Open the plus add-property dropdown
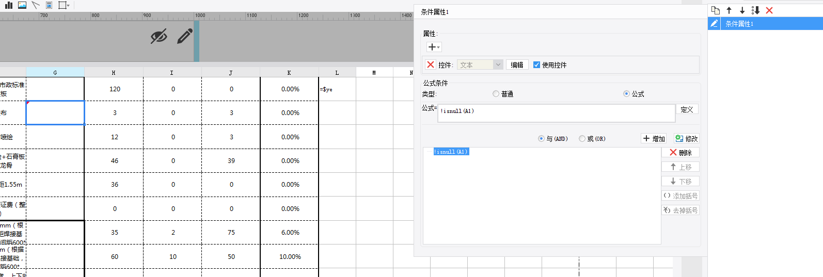The height and width of the screenshot is (277, 823). coord(434,47)
